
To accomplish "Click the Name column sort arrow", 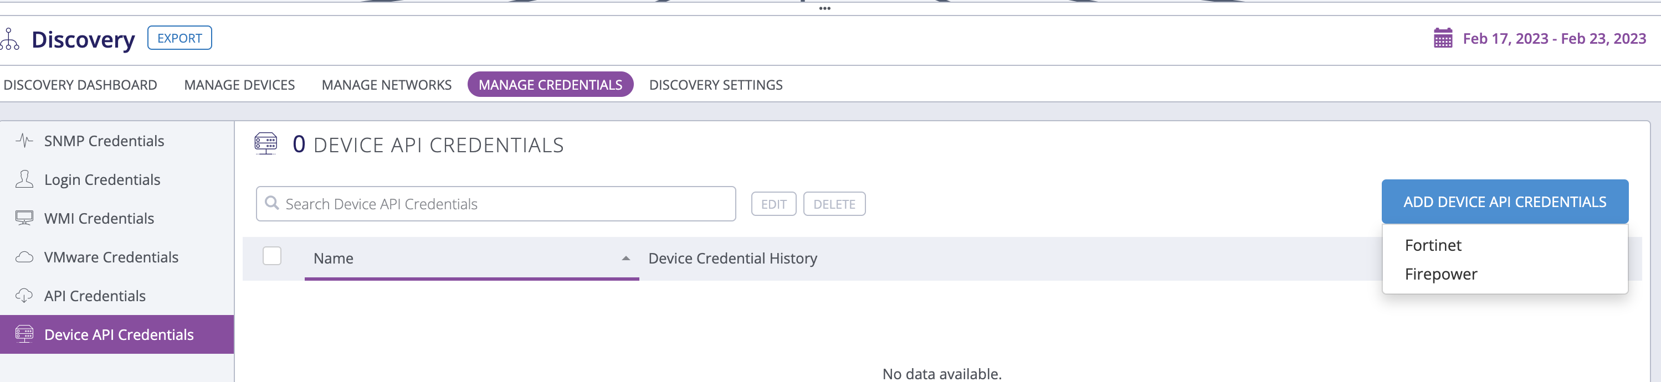I will [626, 259].
